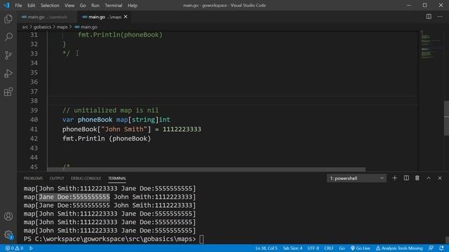Open the Help menu
Image resolution: width=449 pixels, height=252 pixels.
click(x=133, y=6)
